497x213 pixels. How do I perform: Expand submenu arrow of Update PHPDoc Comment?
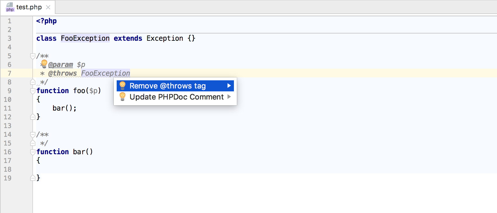pos(229,97)
